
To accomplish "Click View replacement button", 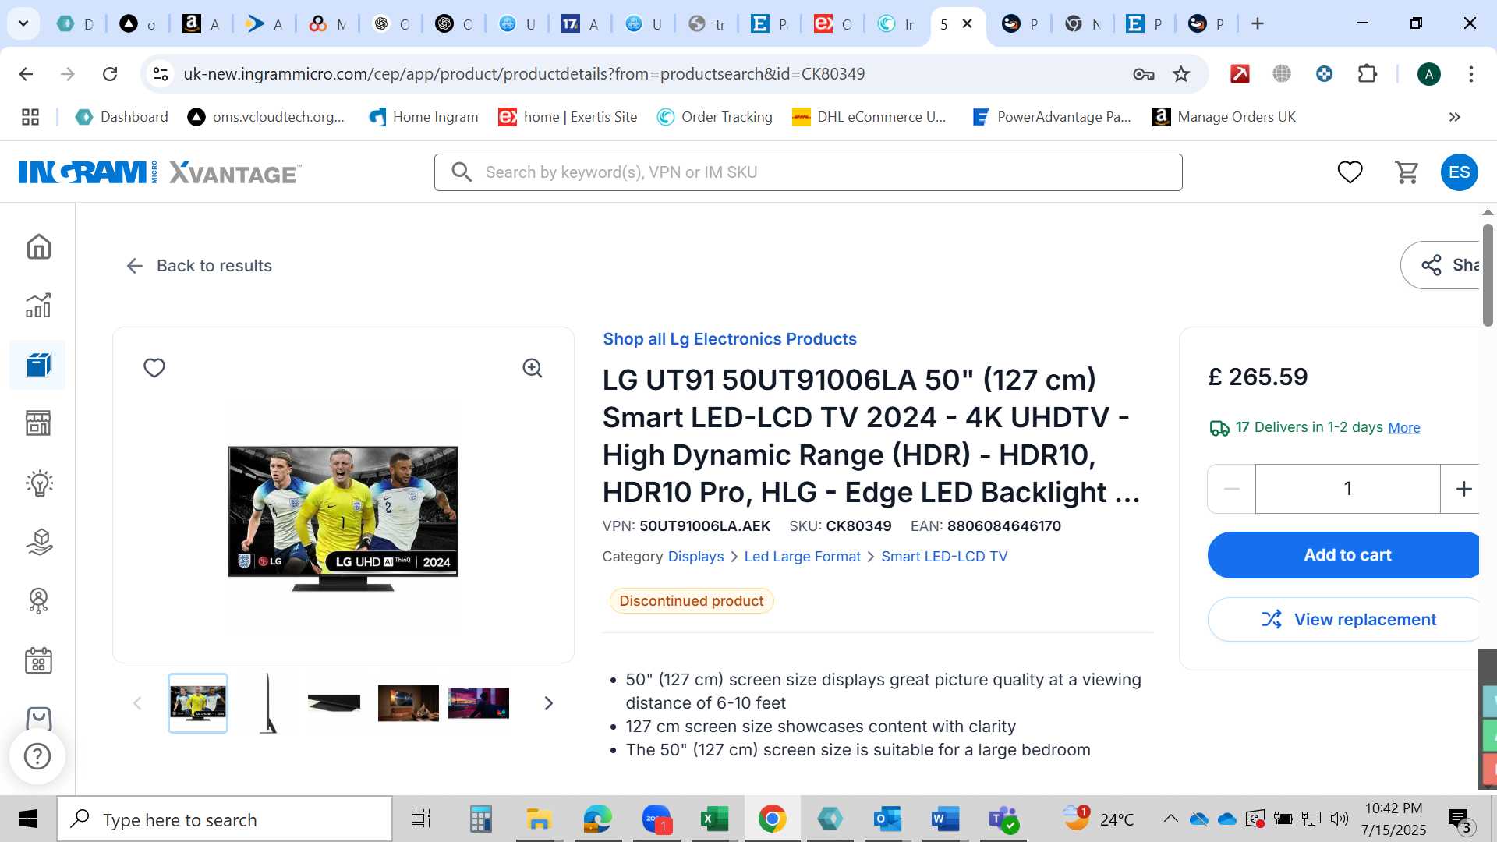I will pos(1344,620).
